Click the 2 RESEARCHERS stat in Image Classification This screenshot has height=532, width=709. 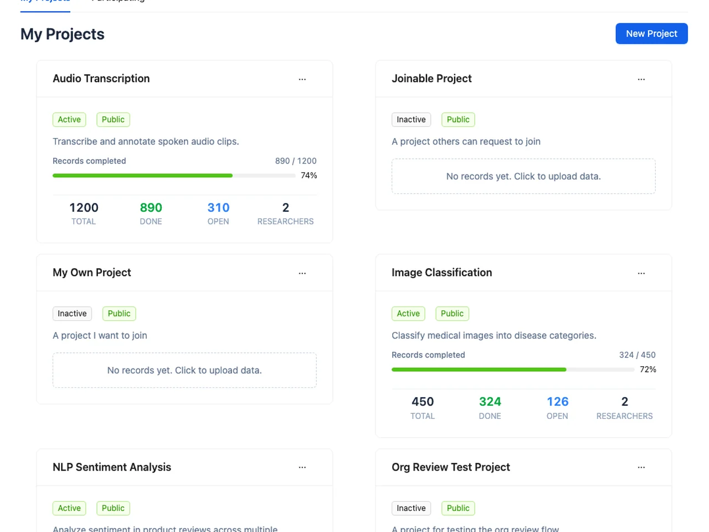tap(624, 408)
